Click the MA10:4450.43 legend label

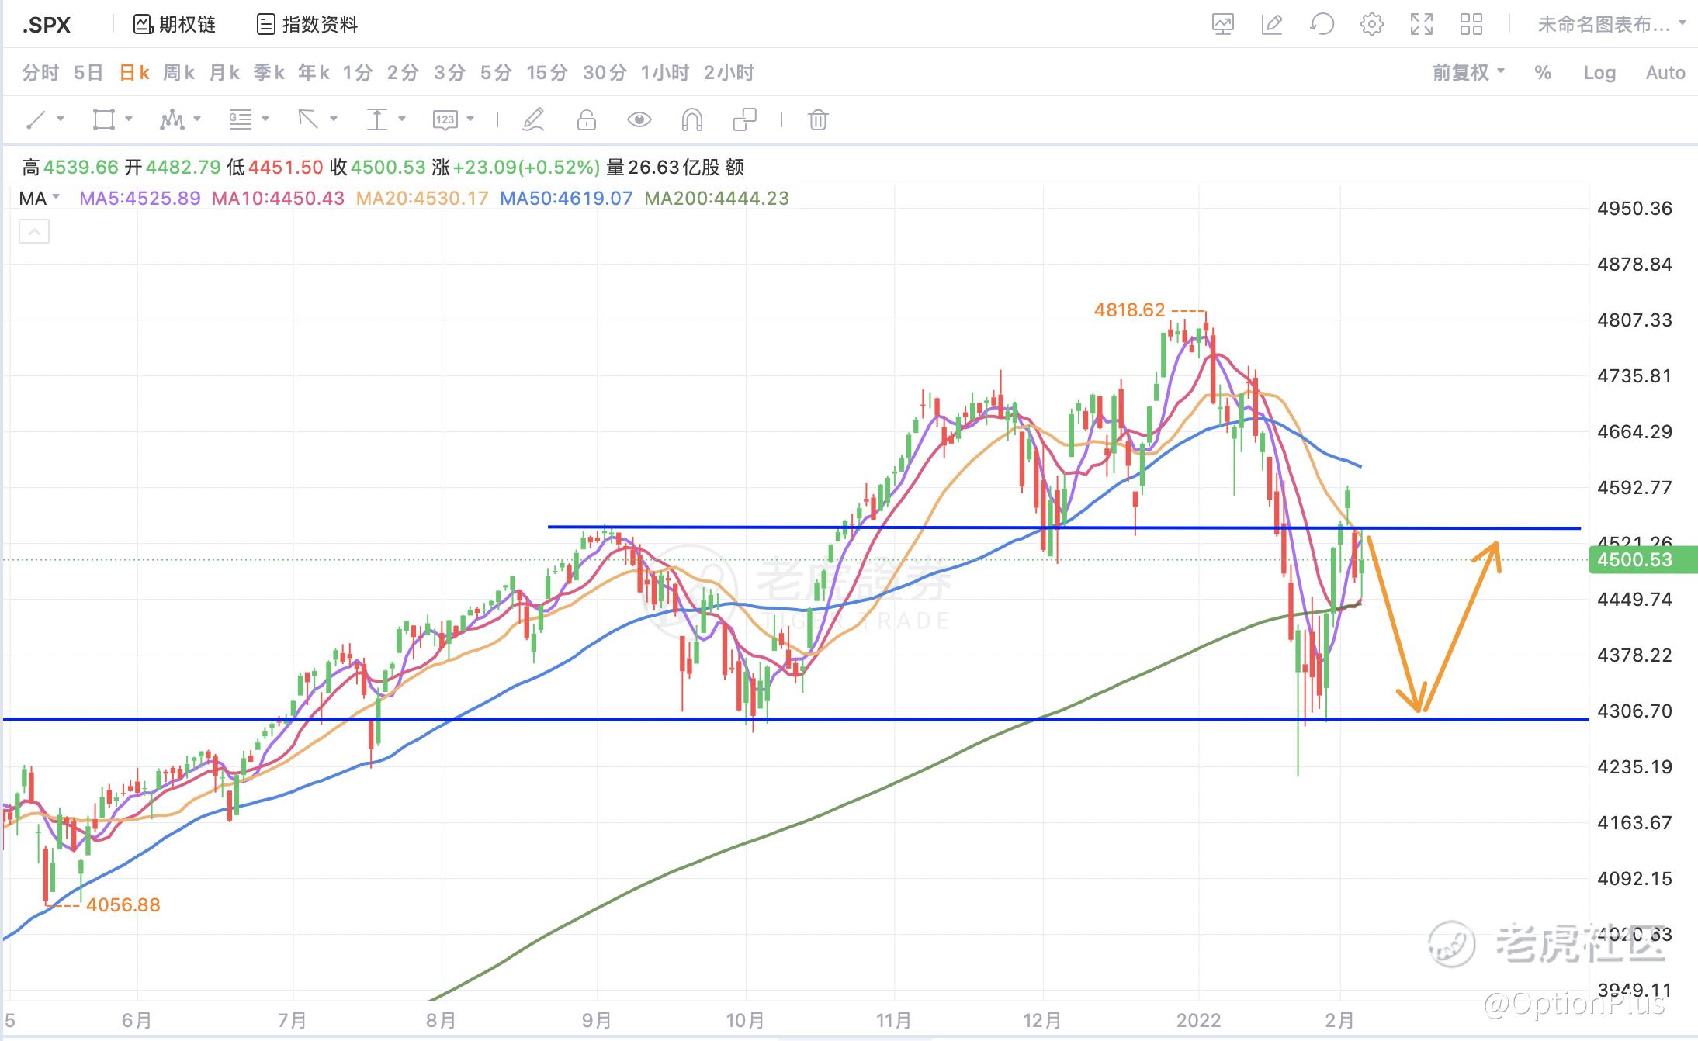(278, 199)
